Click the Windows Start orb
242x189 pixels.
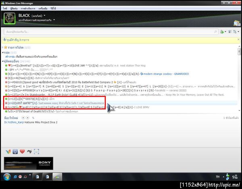7,177
